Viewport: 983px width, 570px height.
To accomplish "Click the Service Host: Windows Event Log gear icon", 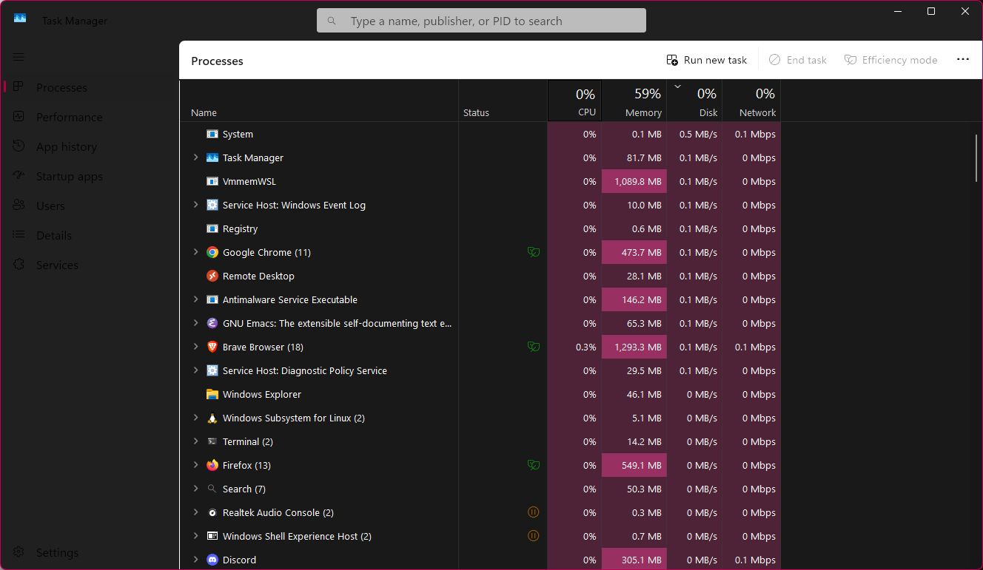I will pos(212,205).
